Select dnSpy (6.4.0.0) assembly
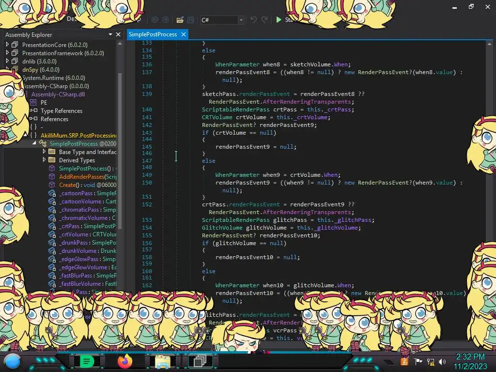Viewport: 496px width, 372px height. (41, 70)
